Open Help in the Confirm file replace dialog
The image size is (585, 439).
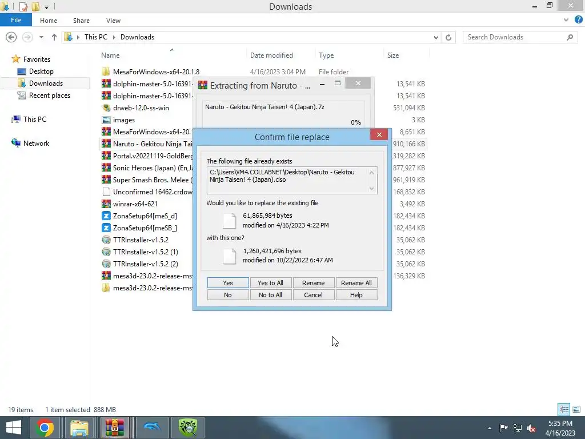(356, 295)
